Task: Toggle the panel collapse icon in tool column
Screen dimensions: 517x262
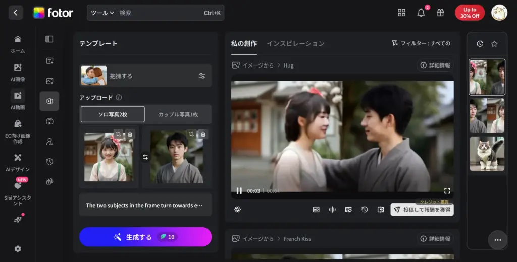Action: point(49,39)
